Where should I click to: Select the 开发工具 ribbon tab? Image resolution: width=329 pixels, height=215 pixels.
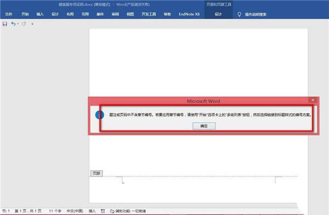pyautogui.click(x=149, y=14)
